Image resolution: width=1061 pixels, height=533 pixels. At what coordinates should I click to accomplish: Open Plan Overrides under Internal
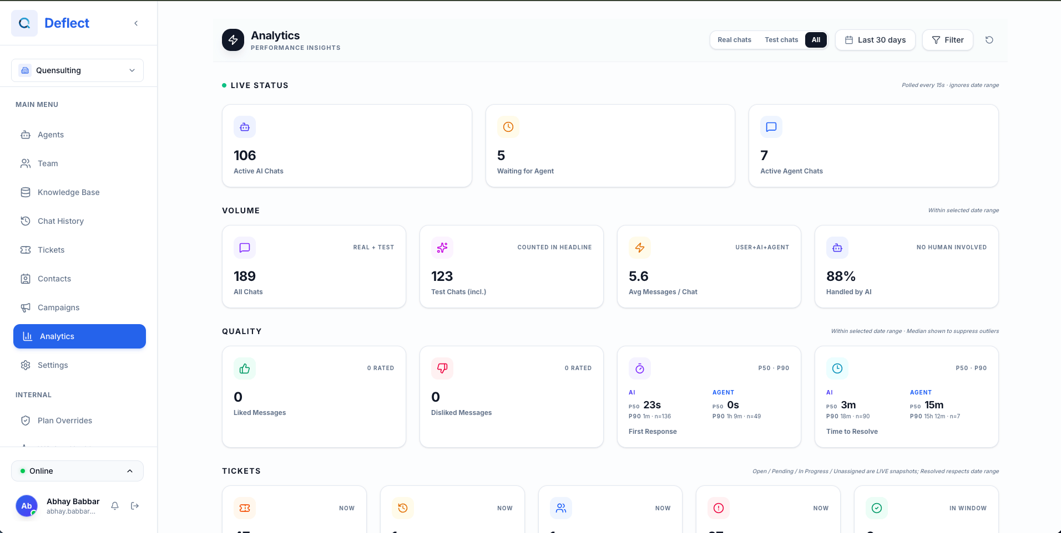click(x=79, y=421)
